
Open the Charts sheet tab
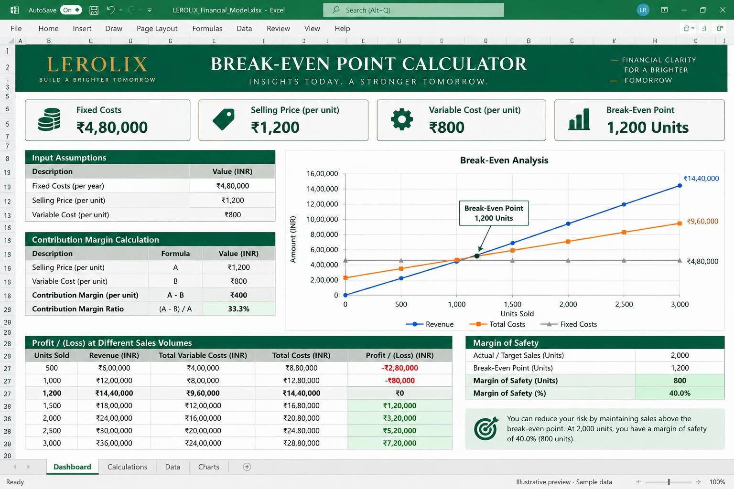[x=209, y=467]
